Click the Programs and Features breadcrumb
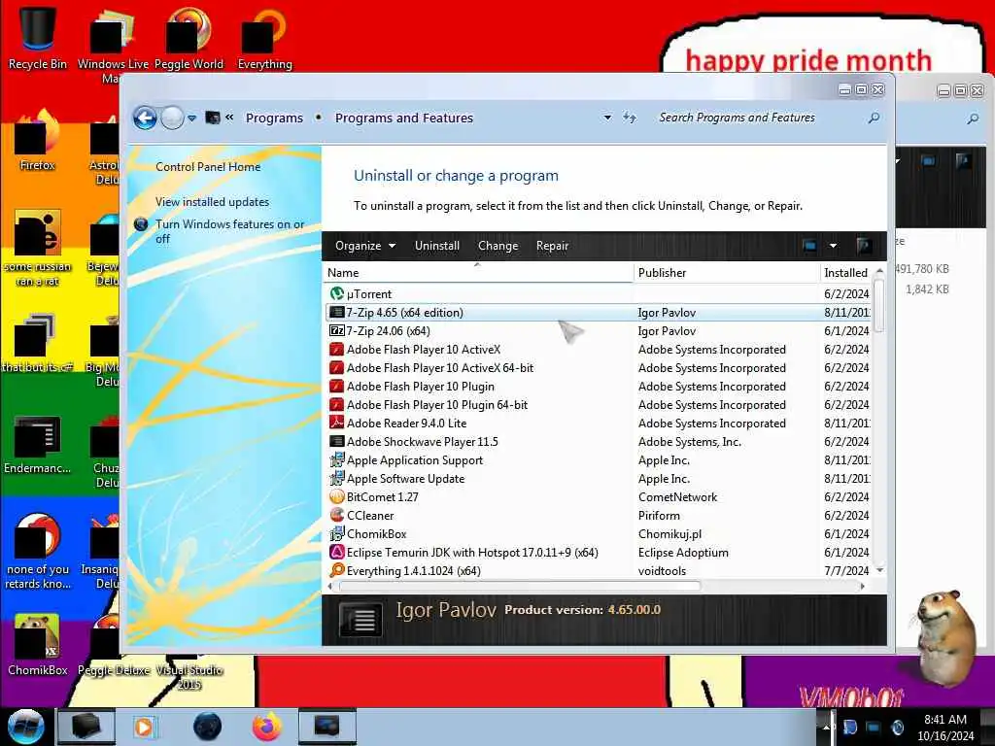Image resolution: width=995 pixels, height=746 pixels. click(404, 118)
